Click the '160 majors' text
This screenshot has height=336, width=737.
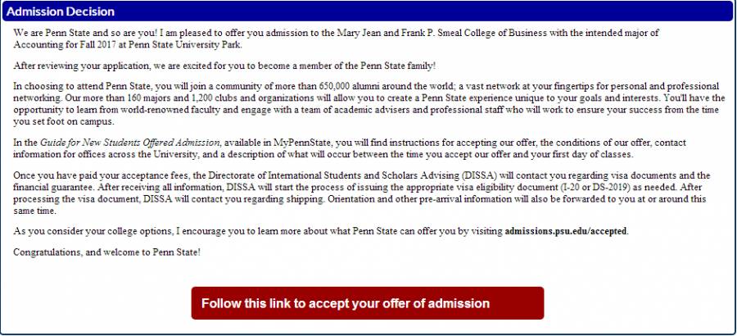(x=150, y=97)
